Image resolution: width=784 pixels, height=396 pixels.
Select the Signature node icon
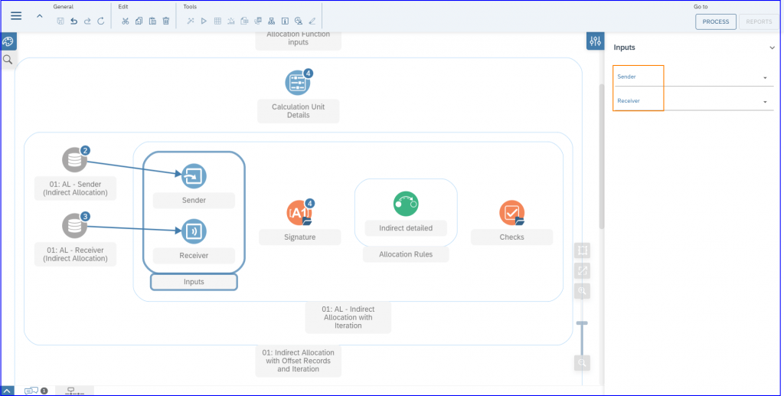(299, 213)
